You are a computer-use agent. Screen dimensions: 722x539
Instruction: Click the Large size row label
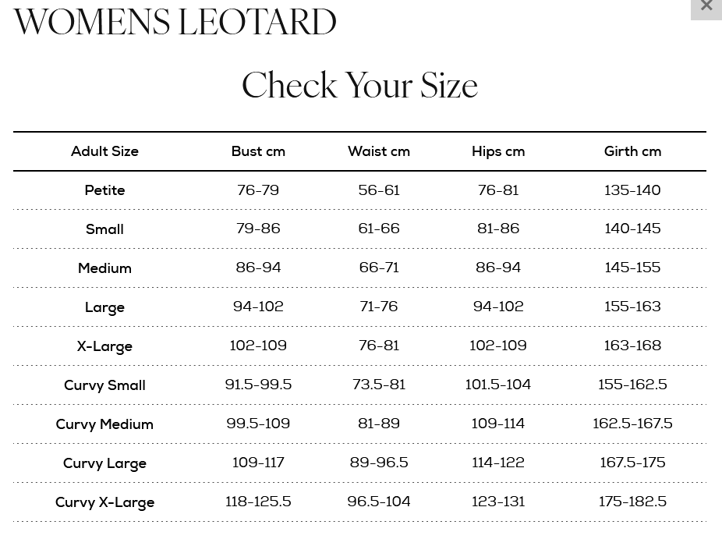(x=104, y=307)
